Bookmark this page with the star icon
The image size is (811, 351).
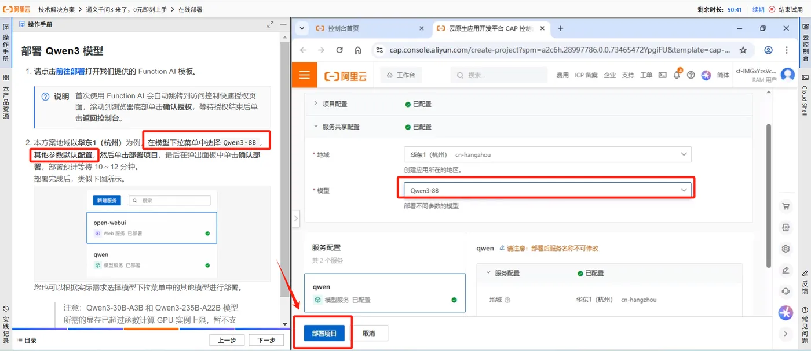pos(743,50)
